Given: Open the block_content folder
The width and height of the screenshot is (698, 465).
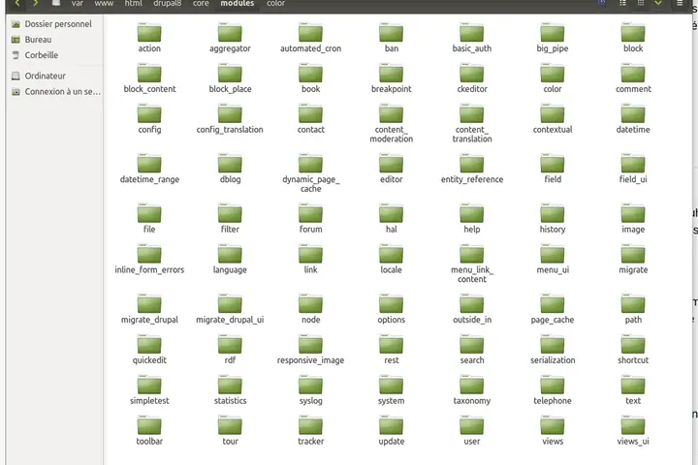Looking at the screenshot, I should point(149,77).
